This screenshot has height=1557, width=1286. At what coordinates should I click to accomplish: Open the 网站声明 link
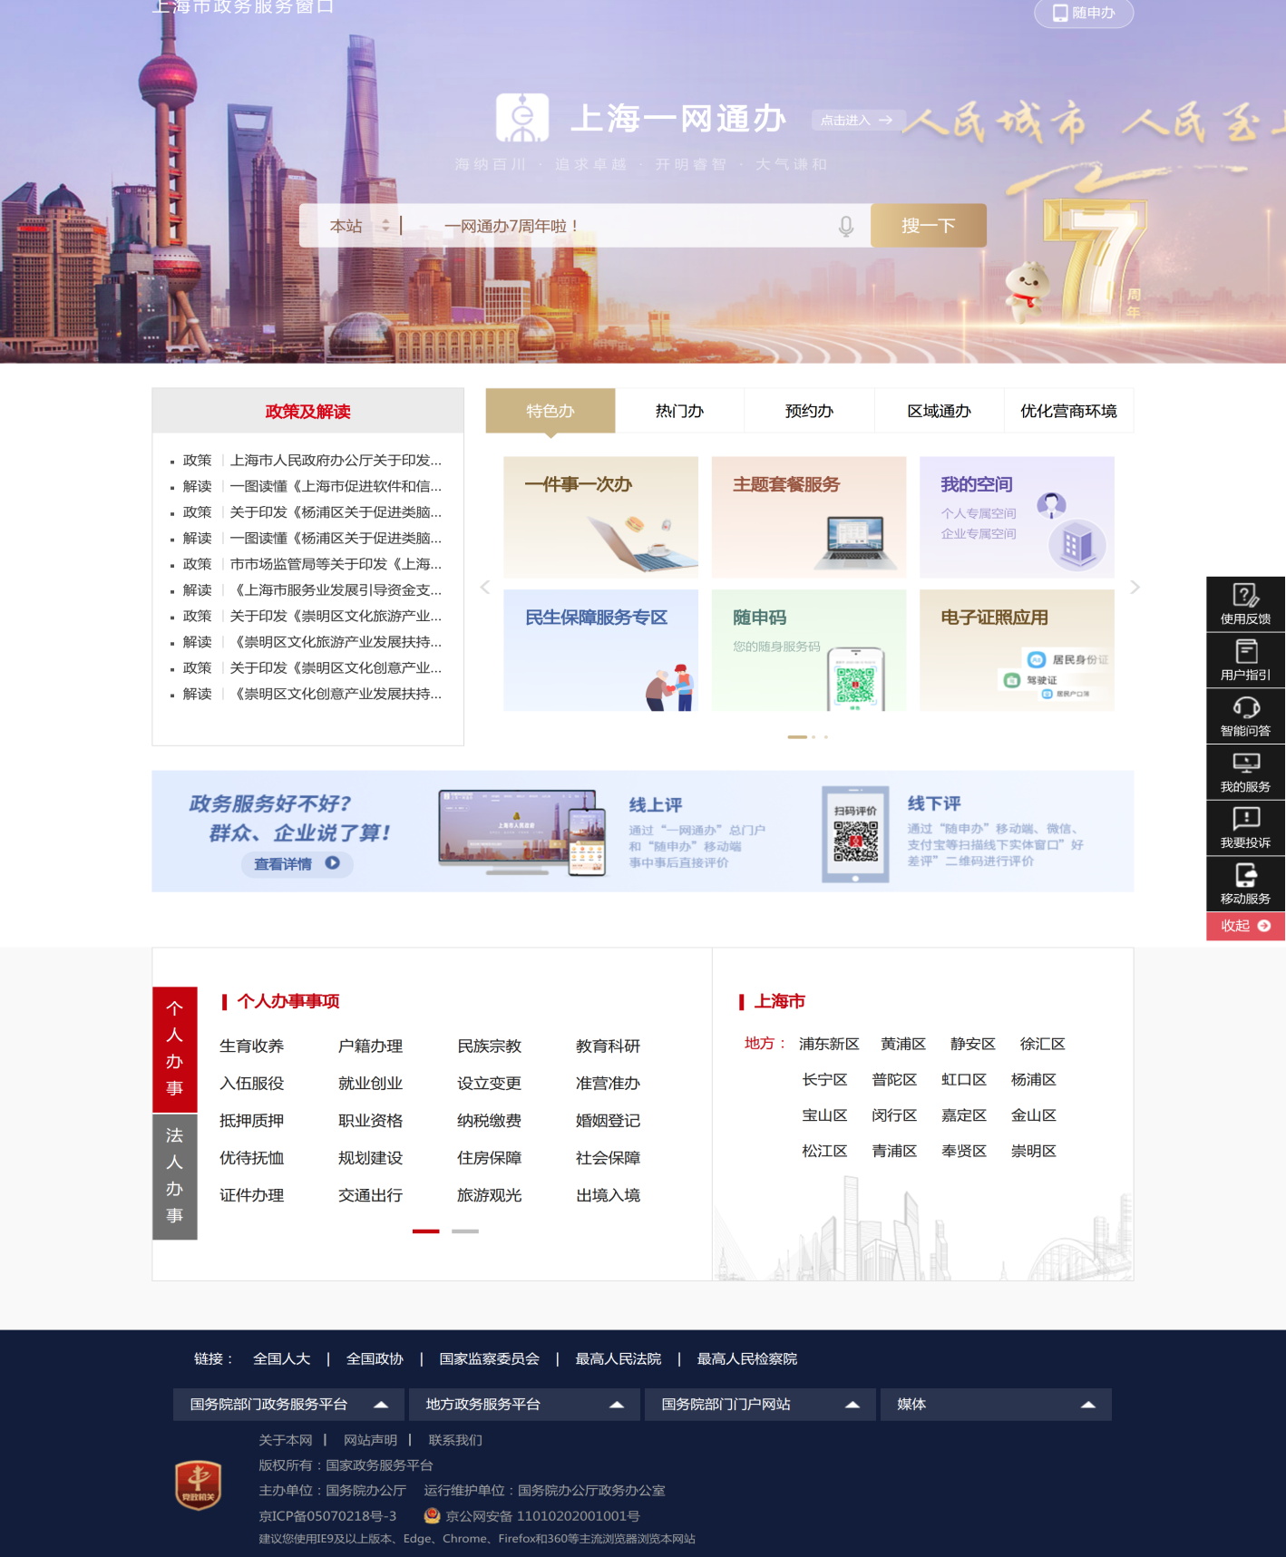370,1440
